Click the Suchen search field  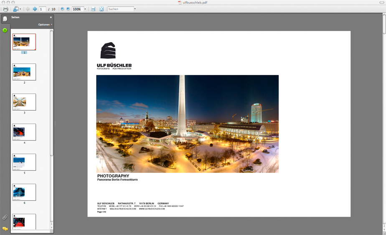120,9
